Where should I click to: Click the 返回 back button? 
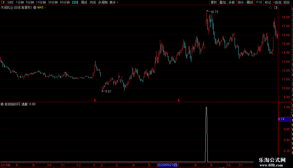click(x=286, y=2)
